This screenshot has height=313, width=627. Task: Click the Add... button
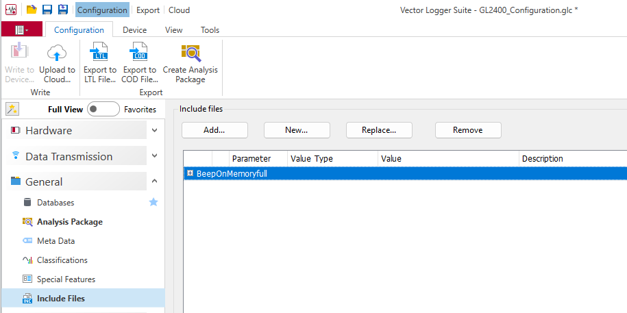(214, 130)
